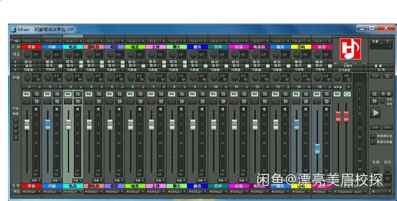Toggle master fader link icon beside Rd
The image size is (397, 201).
347,94
